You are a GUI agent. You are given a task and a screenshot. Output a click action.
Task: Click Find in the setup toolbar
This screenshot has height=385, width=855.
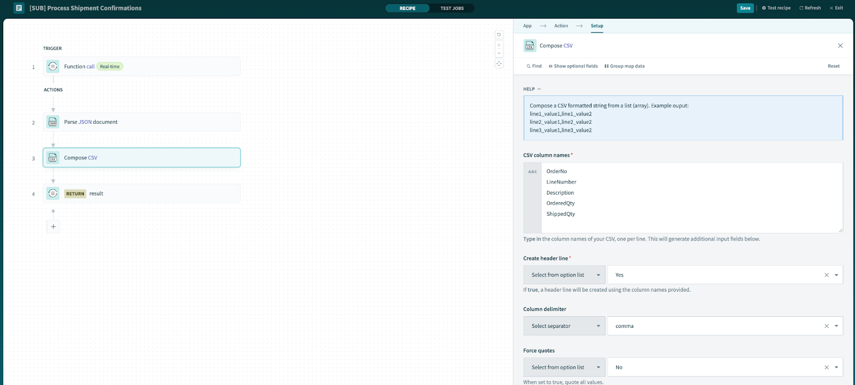(534, 66)
